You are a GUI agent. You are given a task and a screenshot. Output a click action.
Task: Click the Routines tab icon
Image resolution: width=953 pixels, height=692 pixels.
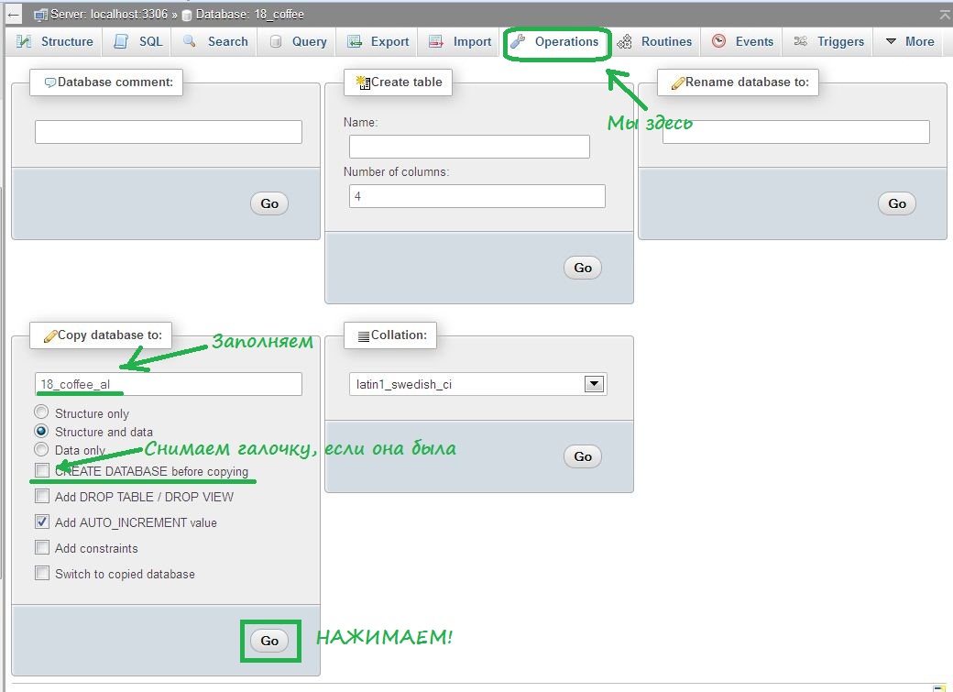coord(625,41)
